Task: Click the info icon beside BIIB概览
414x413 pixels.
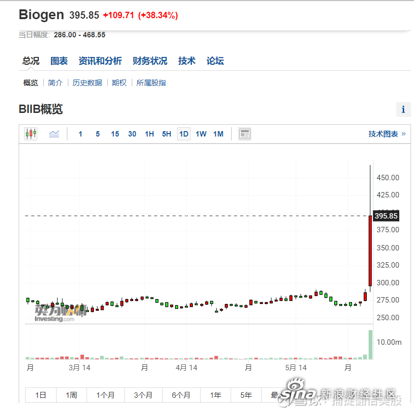Action: click(403, 110)
